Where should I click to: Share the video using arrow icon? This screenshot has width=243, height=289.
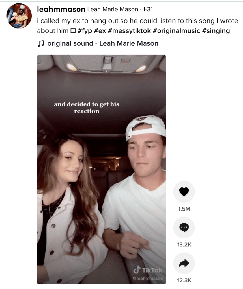pyautogui.click(x=184, y=263)
